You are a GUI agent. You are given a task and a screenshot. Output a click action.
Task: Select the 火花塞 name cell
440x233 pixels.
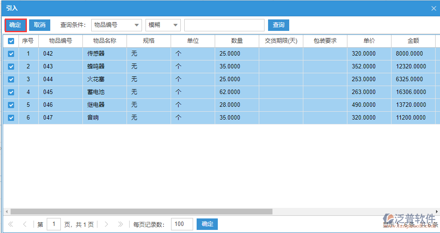click(104, 79)
